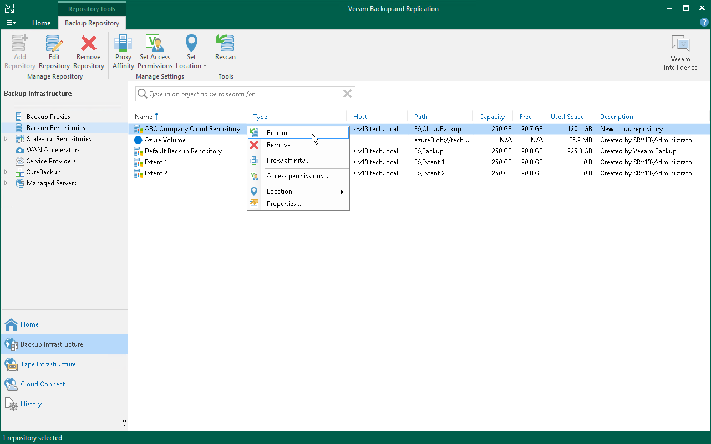Expand the Scale-out Repositories node
This screenshot has width=711, height=444.
coord(5,138)
